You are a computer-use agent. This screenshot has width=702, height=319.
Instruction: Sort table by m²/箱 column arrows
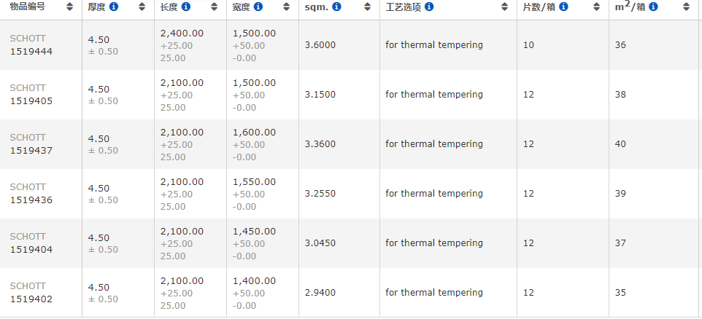point(686,7)
